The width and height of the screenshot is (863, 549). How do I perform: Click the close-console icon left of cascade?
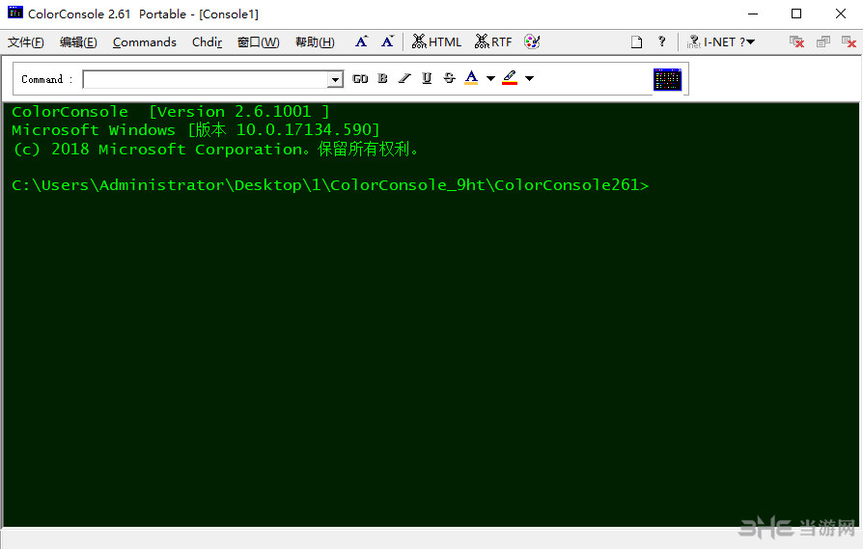(x=796, y=41)
